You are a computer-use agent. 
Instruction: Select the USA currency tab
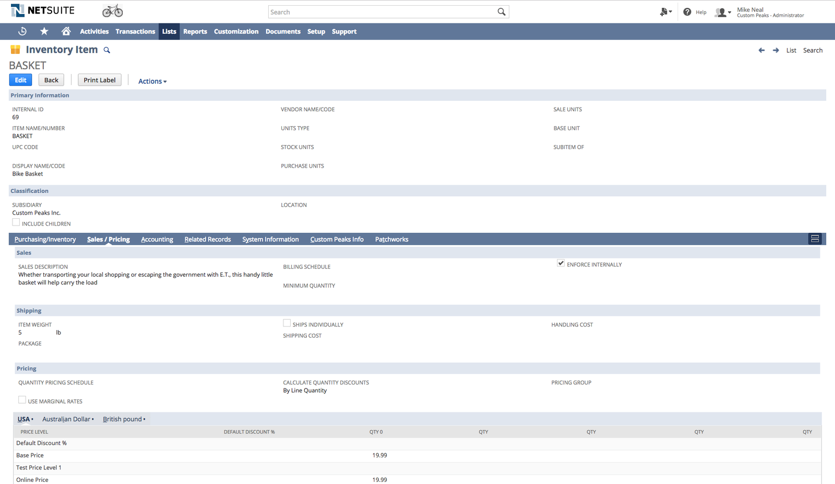tap(25, 419)
